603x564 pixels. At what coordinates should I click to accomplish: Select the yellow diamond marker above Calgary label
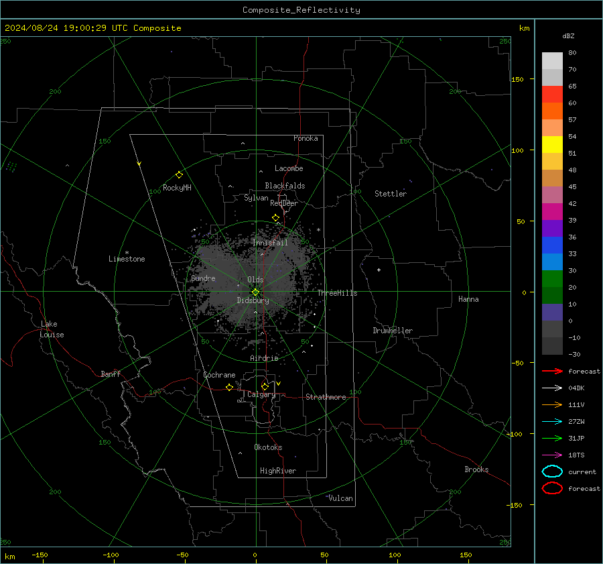point(265,386)
